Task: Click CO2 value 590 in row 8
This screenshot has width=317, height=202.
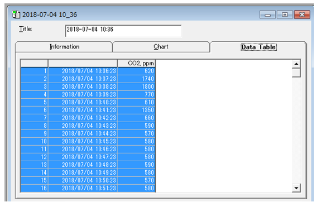Action: click(x=136, y=126)
